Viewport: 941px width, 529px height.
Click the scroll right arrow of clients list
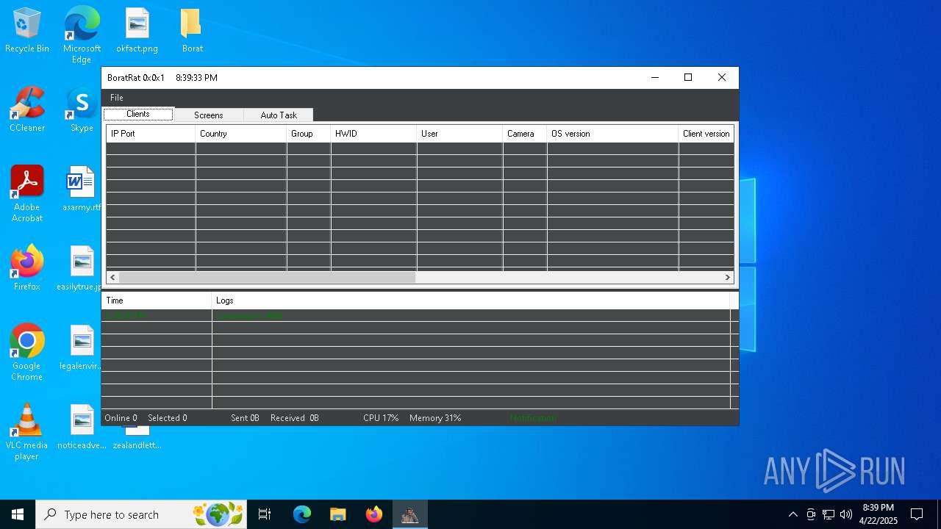click(x=728, y=277)
